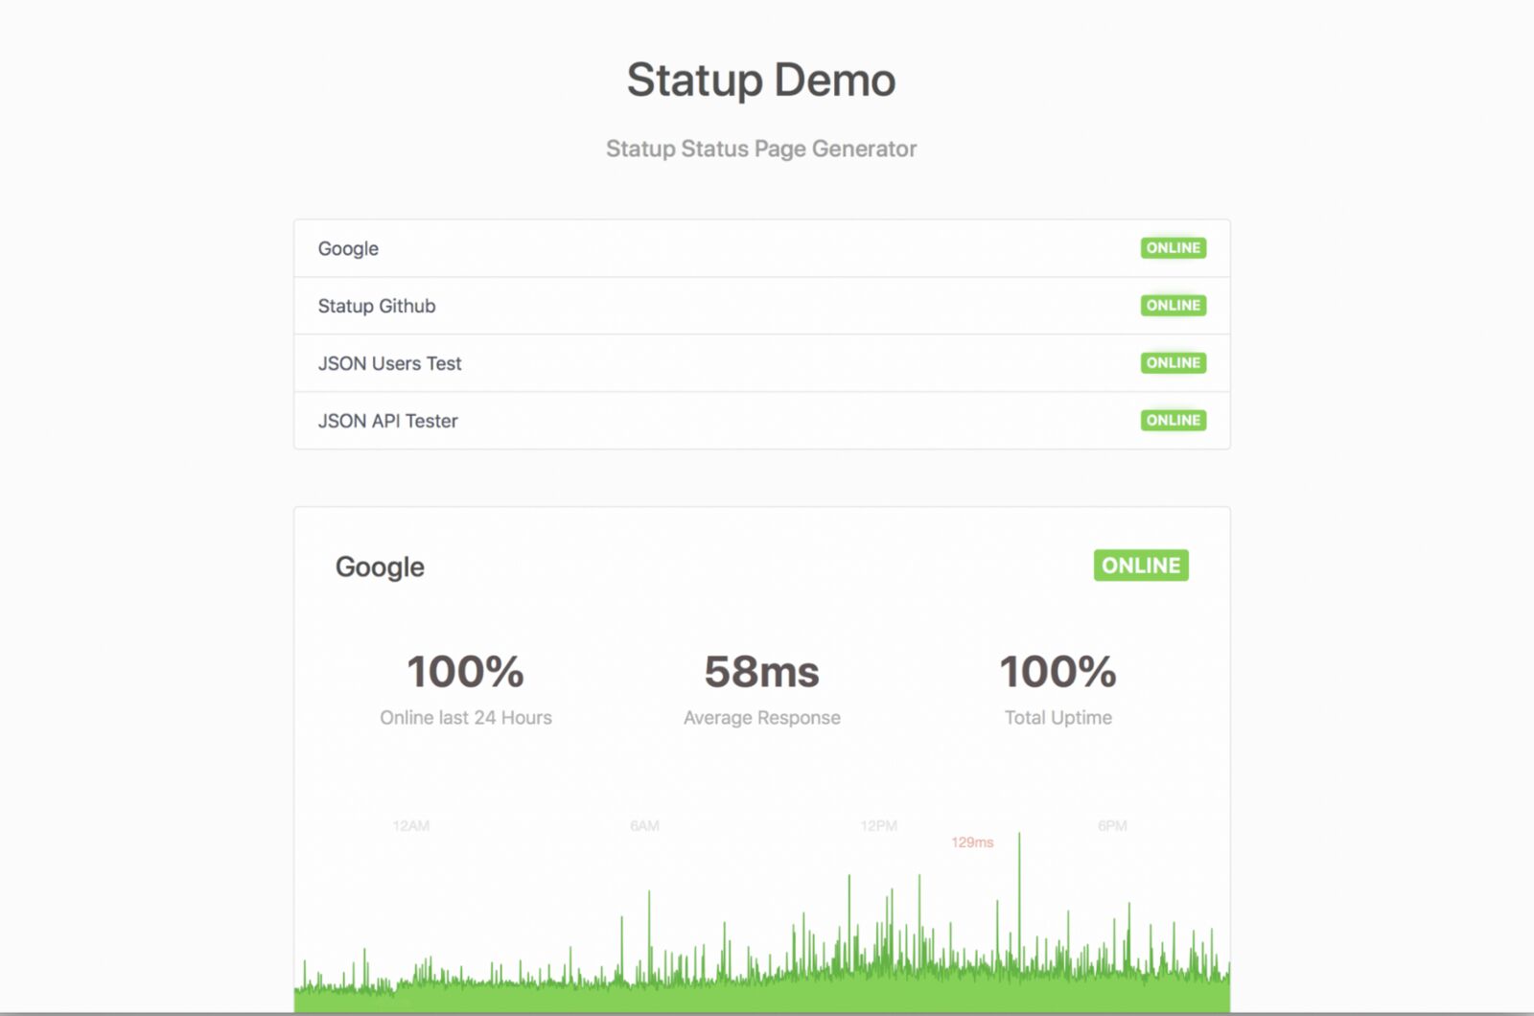Click the 100% Total Uptime value

(1058, 671)
